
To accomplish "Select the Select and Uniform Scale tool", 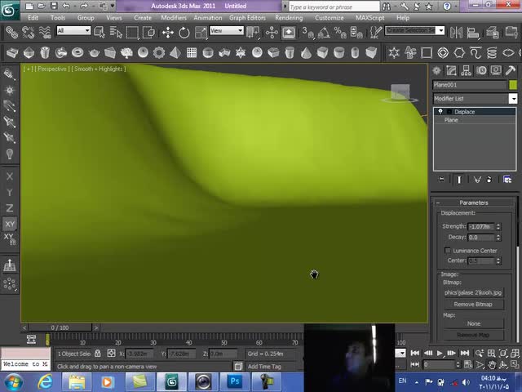I will click(201, 33).
